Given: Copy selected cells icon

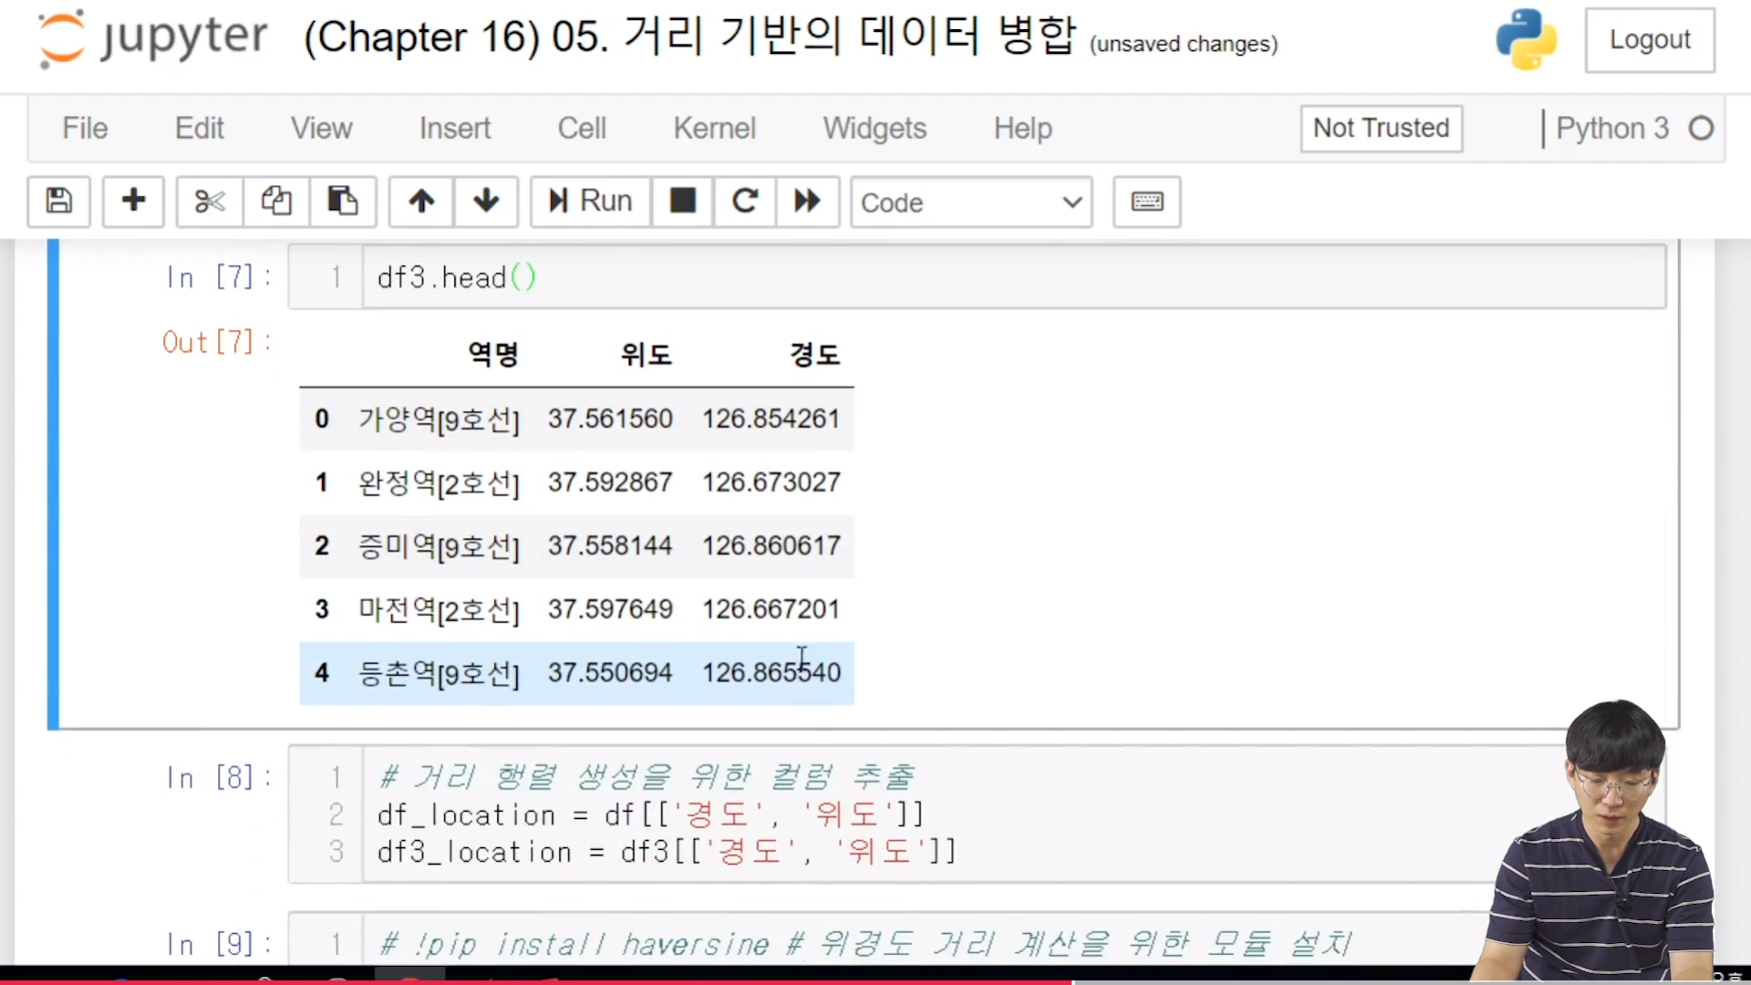Looking at the screenshot, I should point(276,201).
